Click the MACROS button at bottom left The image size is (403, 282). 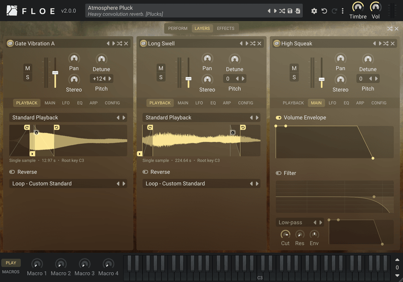(11, 272)
